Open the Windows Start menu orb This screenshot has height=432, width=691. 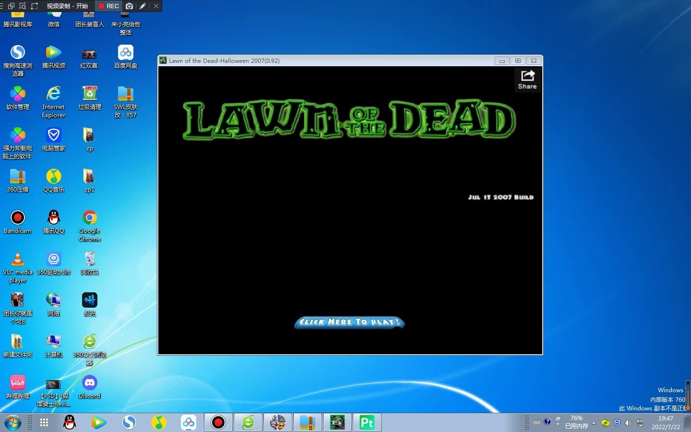click(x=12, y=423)
